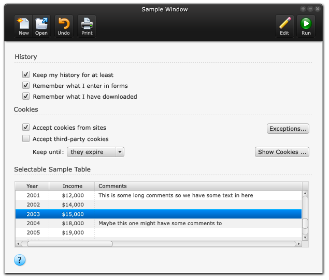Click the table's vertical scrollbar thumb

(x=305, y=223)
